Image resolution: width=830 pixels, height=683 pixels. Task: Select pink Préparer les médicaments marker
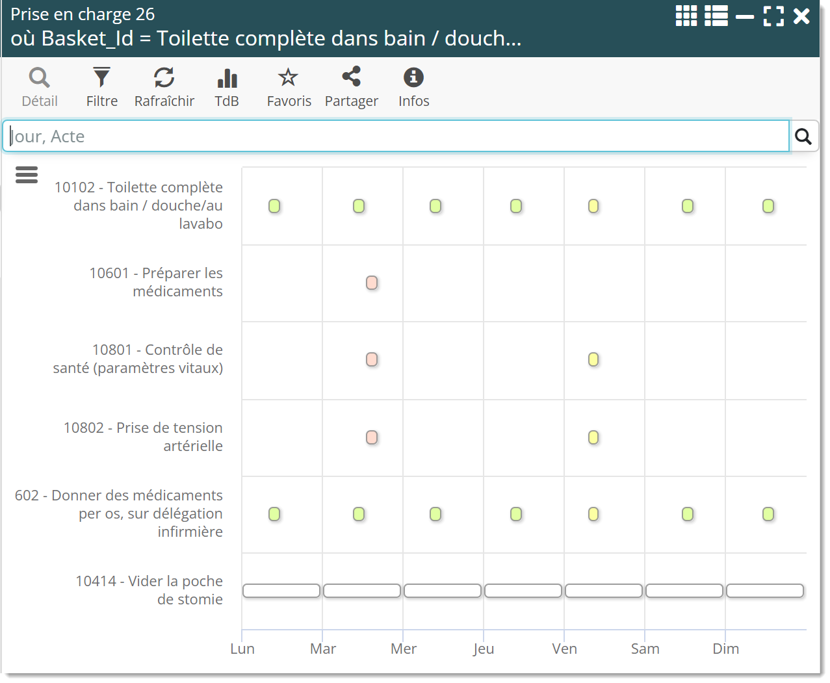click(372, 283)
